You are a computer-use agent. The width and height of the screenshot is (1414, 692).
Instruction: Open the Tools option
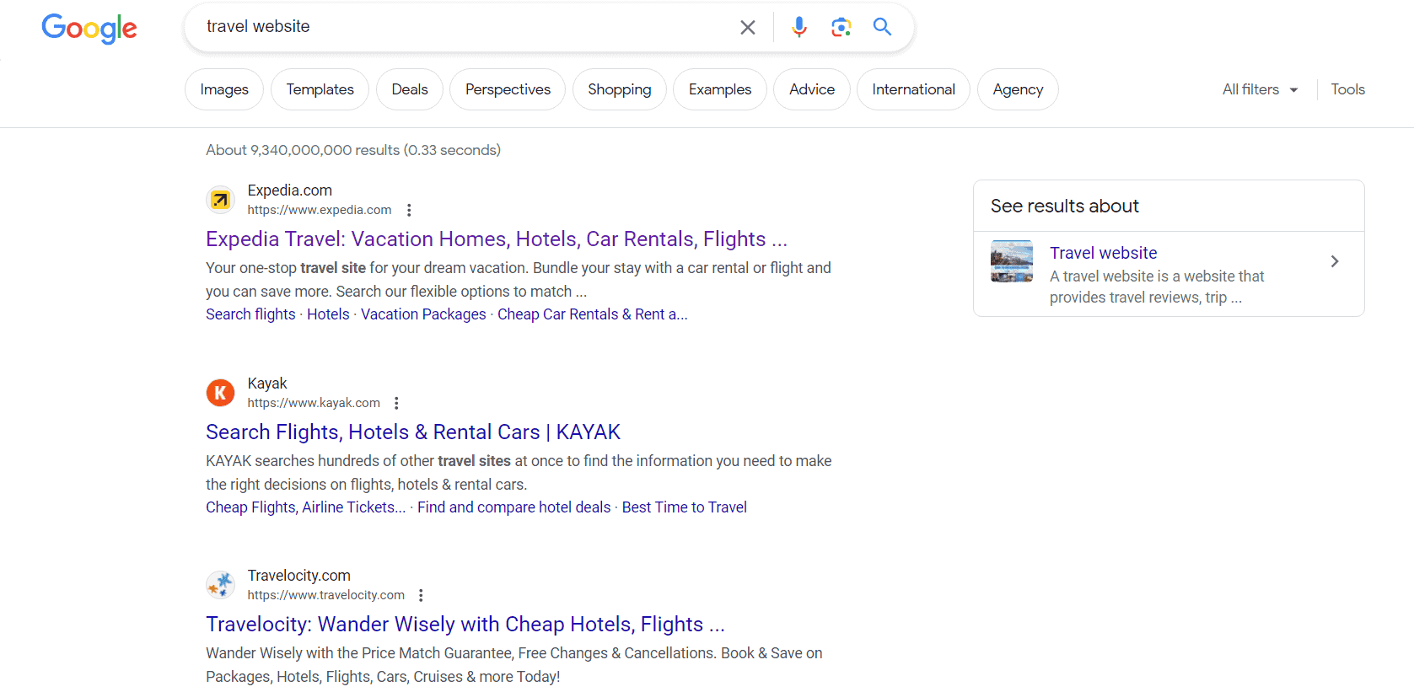click(x=1347, y=89)
